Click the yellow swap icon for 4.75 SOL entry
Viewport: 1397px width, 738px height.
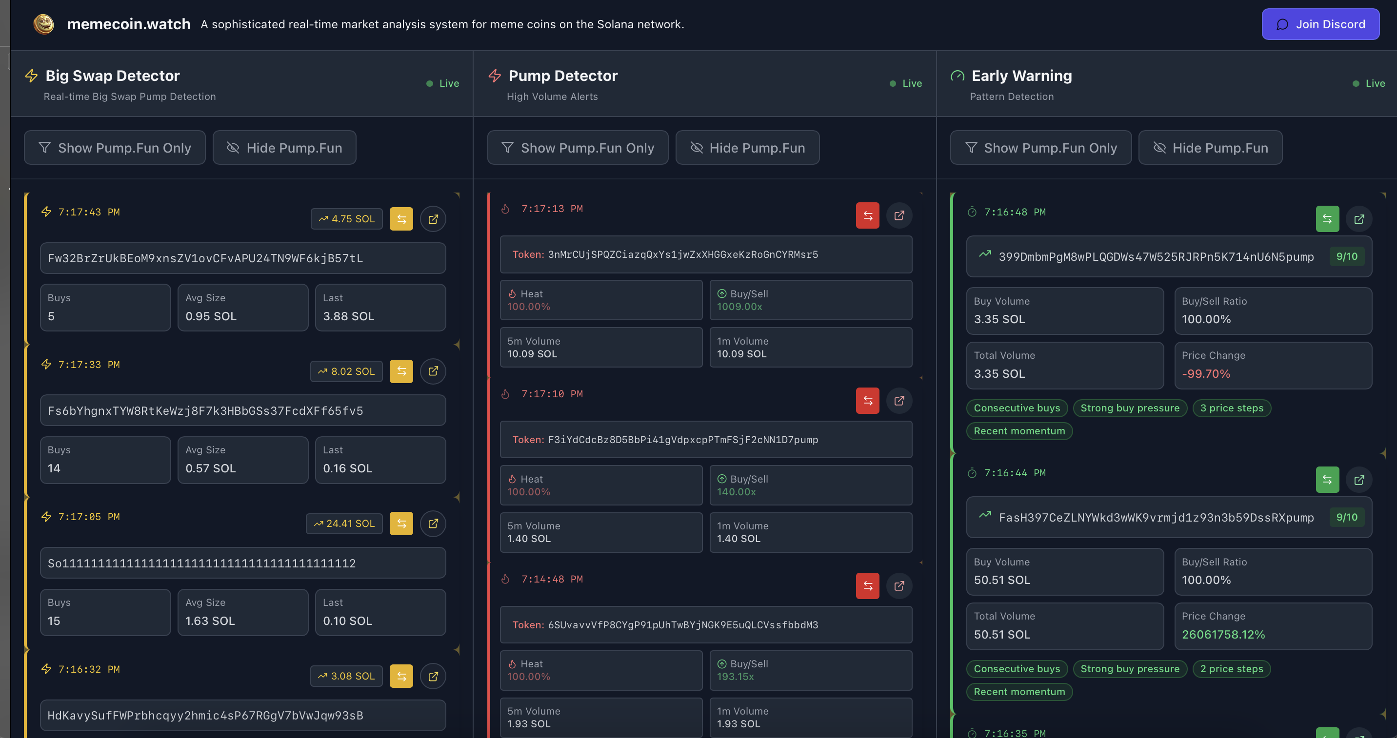401,219
